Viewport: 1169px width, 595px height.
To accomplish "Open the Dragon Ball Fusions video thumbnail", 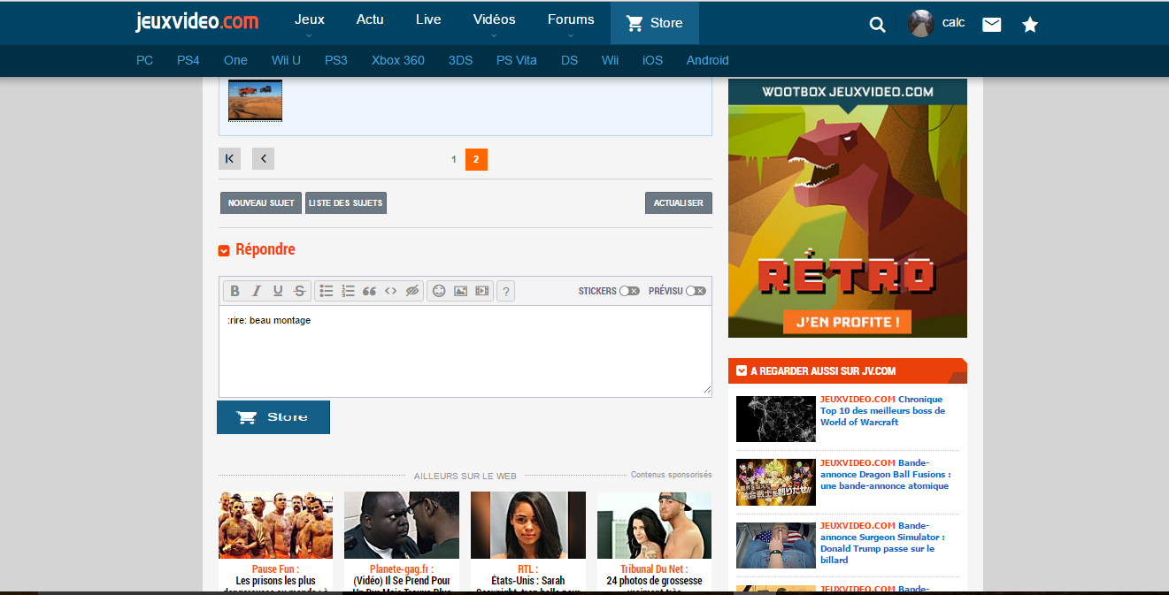I will pos(776,482).
